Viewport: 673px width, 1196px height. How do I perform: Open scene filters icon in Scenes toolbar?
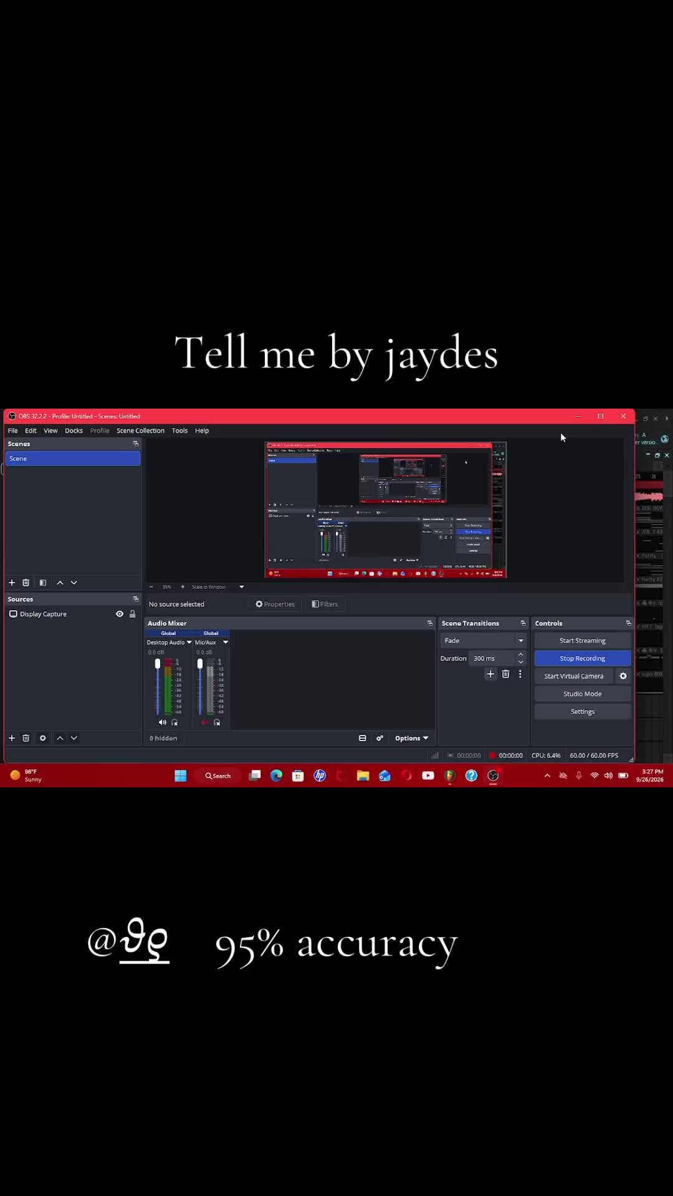tap(43, 582)
